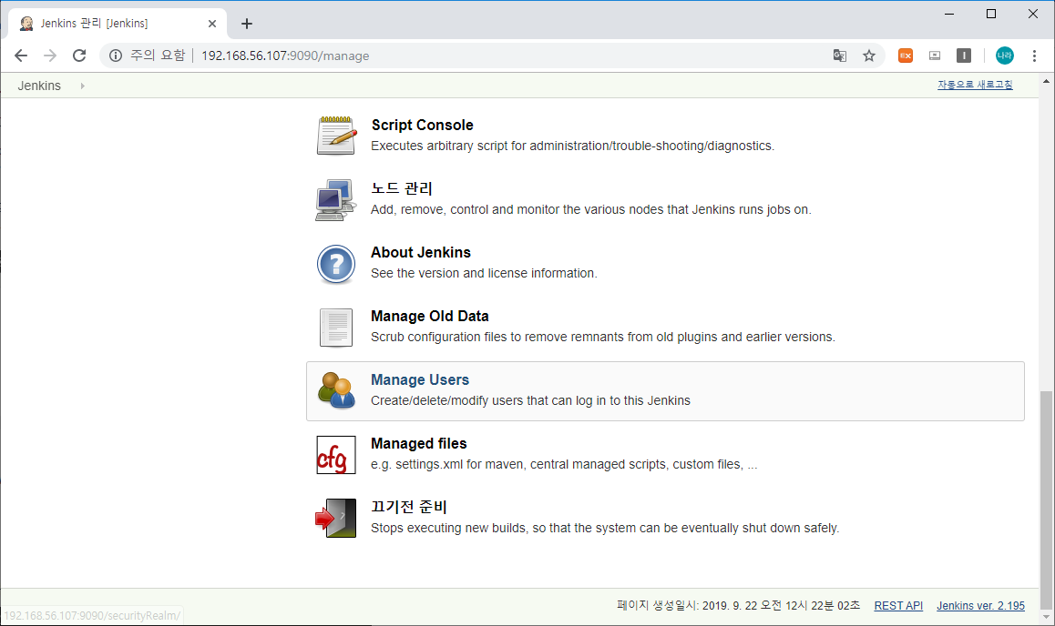1055x626 pixels.
Task: Click the vertical scrollbar thumb
Action: pos(1046,499)
